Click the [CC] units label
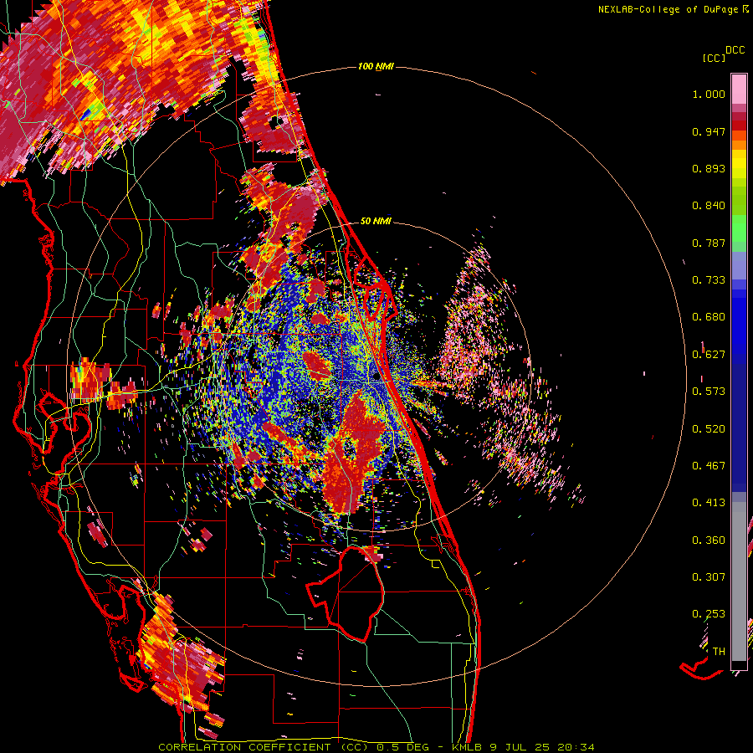Viewport: 753px width, 753px height. 715,58
